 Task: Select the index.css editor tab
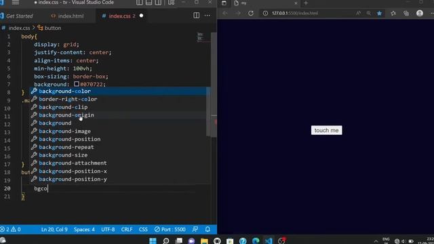[119, 16]
